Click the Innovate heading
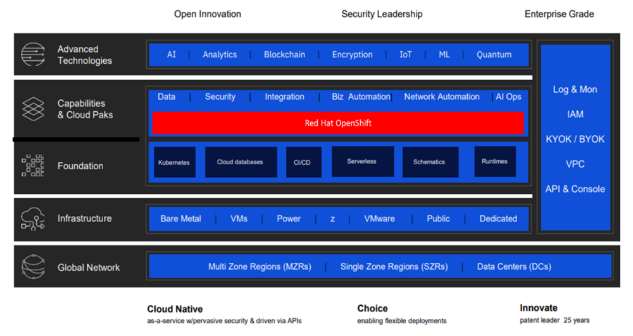This screenshot has height=336, width=633. pos(539,308)
